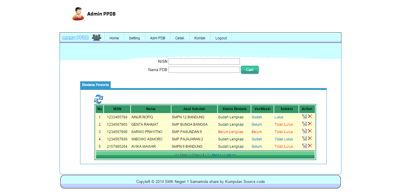Click the Admin PPDB title text
This screenshot has height=195, width=401.
pos(101,14)
